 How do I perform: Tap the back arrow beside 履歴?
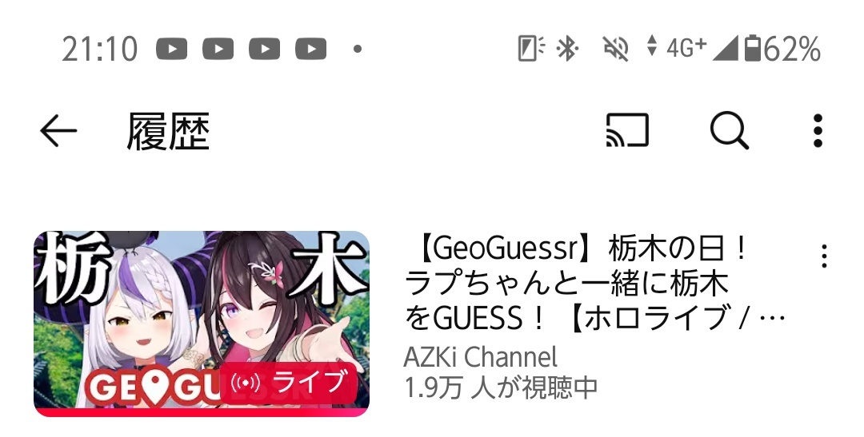[x=58, y=131]
